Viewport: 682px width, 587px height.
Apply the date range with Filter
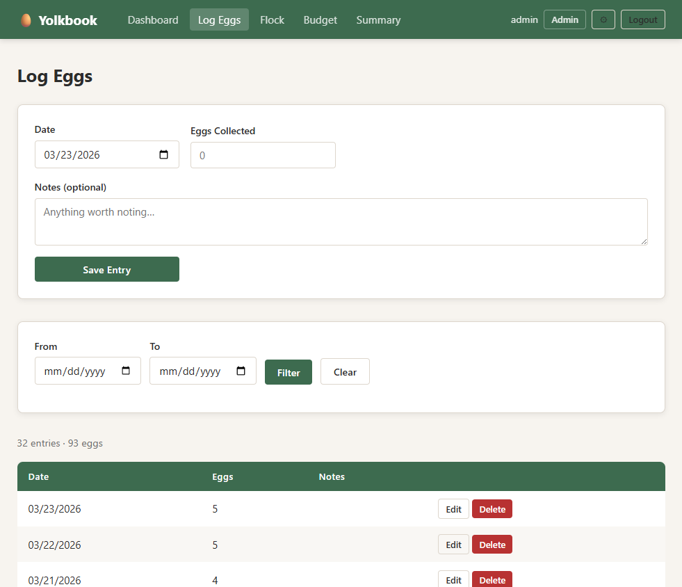pyautogui.click(x=288, y=371)
